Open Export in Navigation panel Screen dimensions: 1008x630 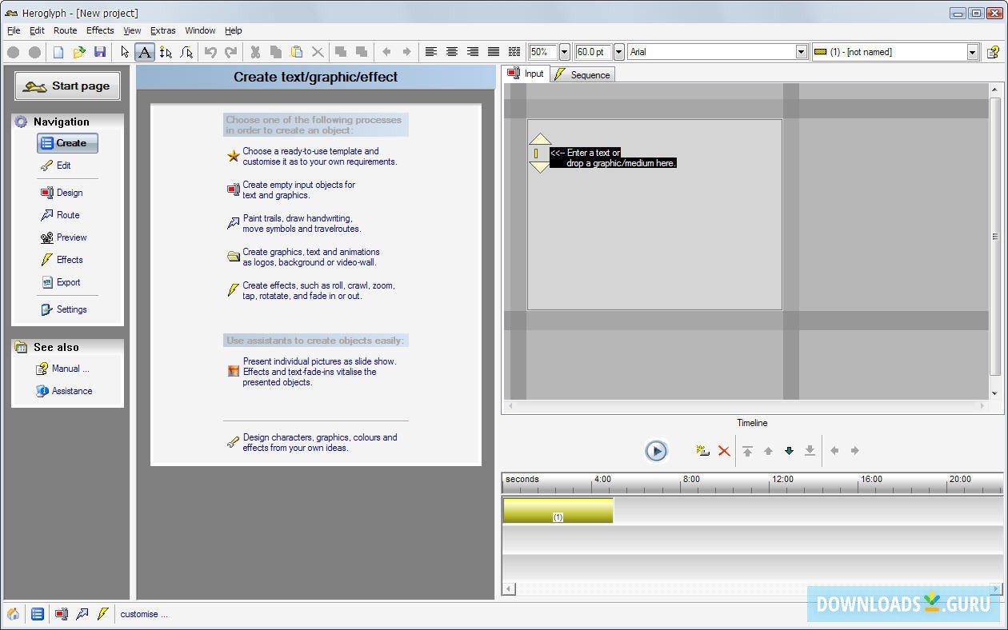pyautogui.click(x=68, y=282)
